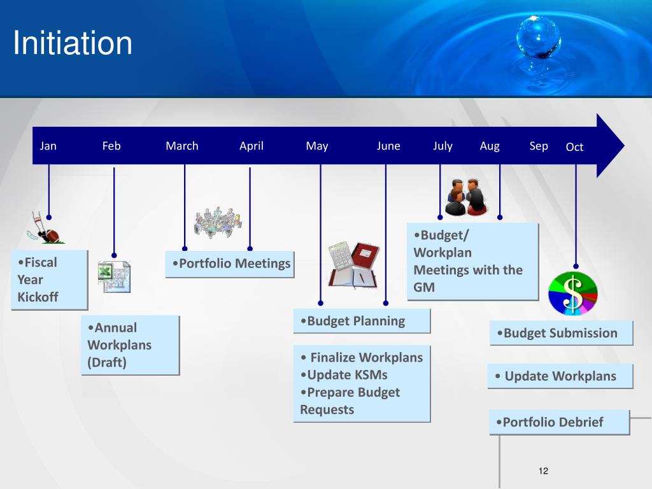Click the Fiscal Year Kickoff box
This screenshot has height=489, width=652.
click(x=50, y=280)
